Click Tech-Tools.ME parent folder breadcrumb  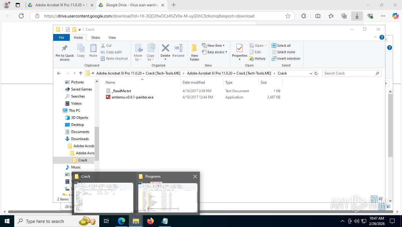click(x=229, y=73)
